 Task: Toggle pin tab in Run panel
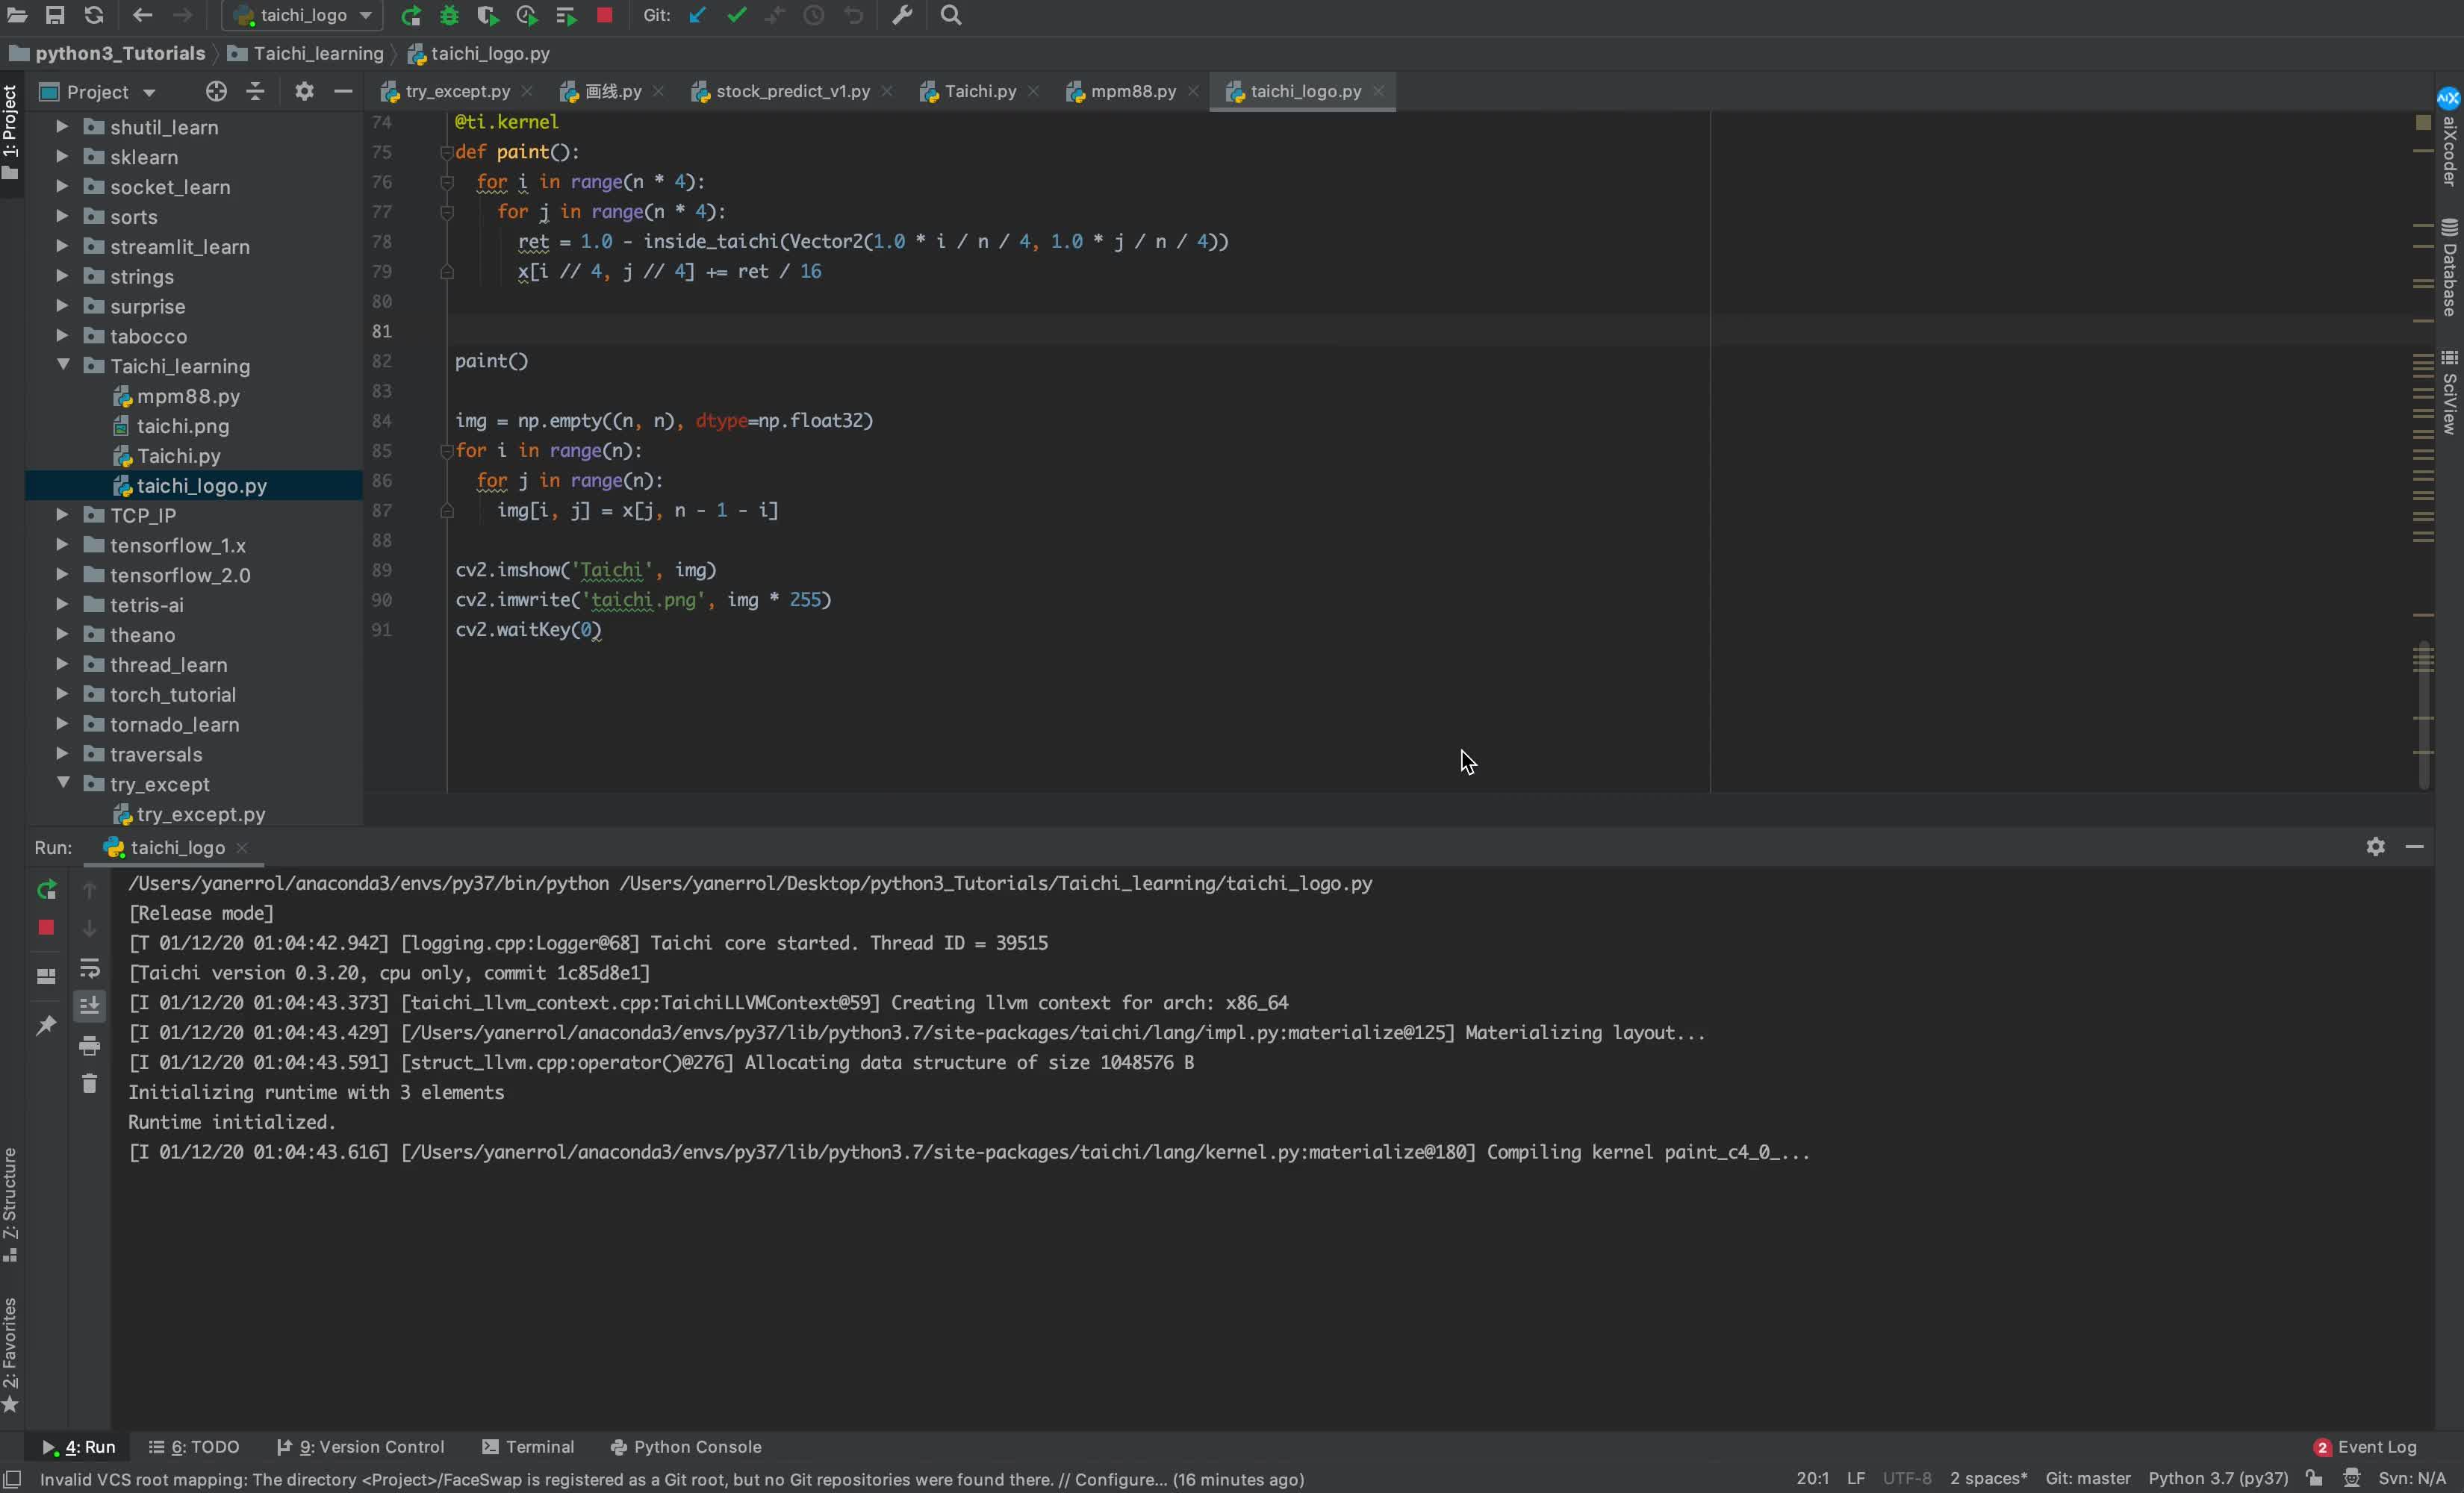coord(46,1026)
